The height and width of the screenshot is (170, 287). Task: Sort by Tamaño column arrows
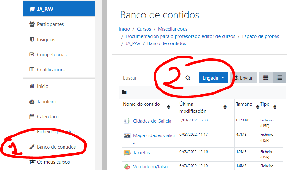click(257, 107)
